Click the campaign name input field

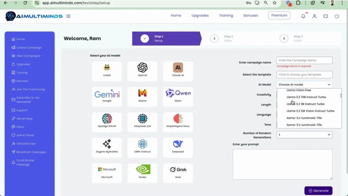[x=304, y=60]
